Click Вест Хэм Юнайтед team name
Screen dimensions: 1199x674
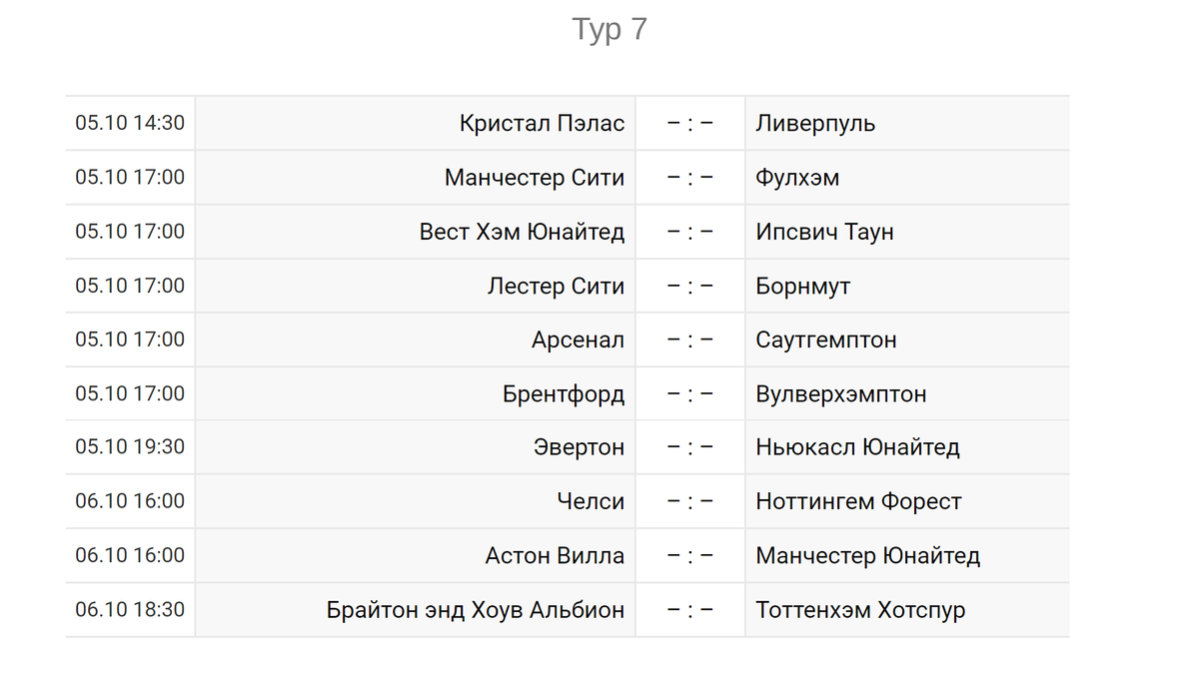pos(522,232)
